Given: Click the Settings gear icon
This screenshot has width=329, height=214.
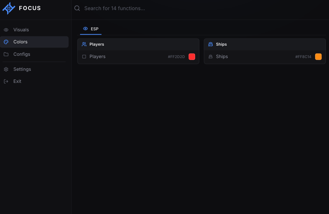Looking at the screenshot, I should coord(6,69).
